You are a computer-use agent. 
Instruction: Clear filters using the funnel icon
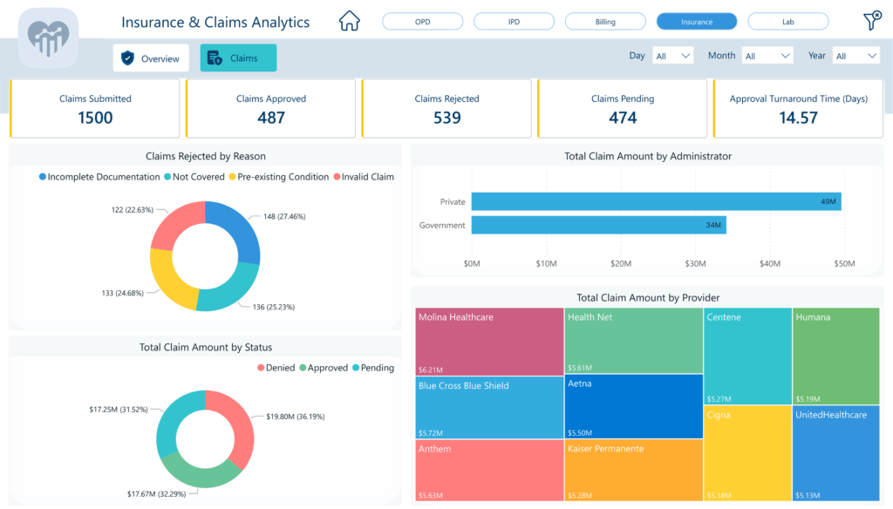[871, 20]
